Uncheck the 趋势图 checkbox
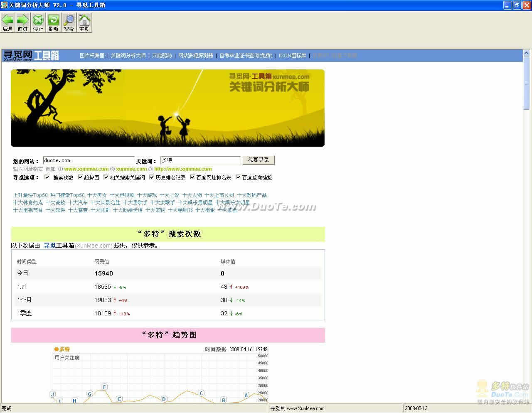The height and width of the screenshot is (413, 532). 80,177
